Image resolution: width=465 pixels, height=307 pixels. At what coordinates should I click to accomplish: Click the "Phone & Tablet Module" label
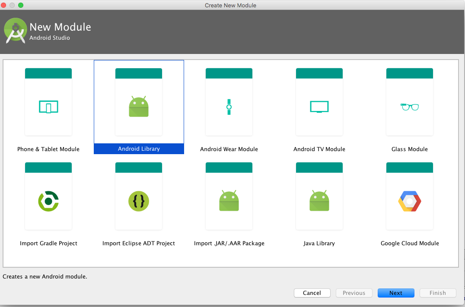pos(48,149)
